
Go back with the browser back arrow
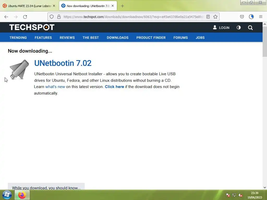click(x=6, y=17)
